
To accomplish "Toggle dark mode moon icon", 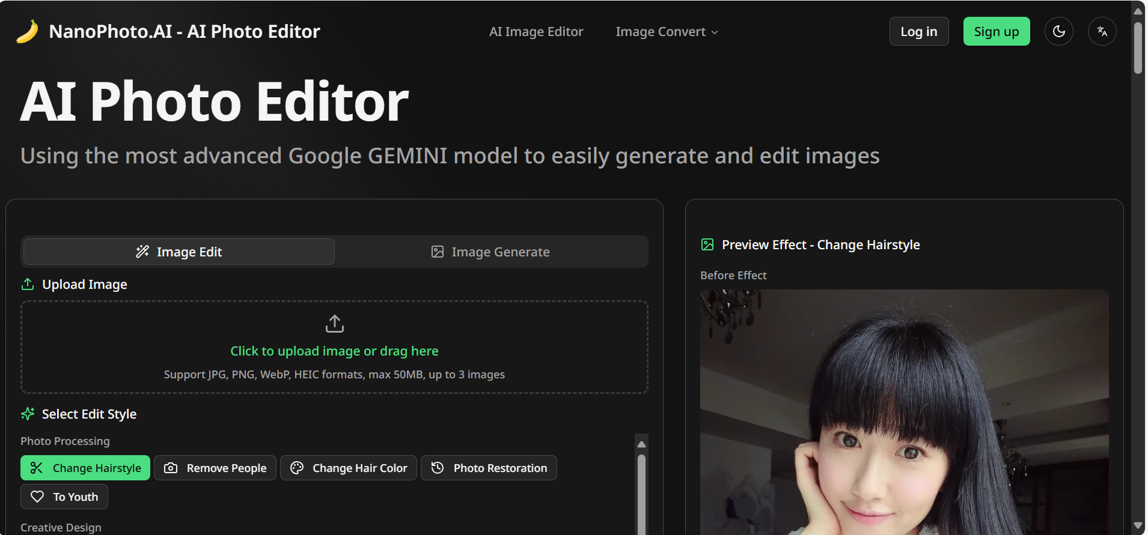I will tap(1058, 31).
